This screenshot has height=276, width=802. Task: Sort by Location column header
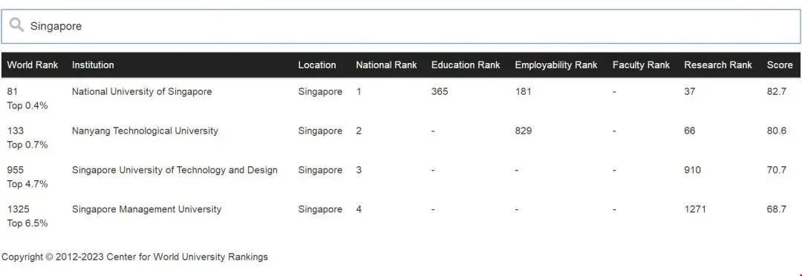pyautogui.click(x=317, y=65)
